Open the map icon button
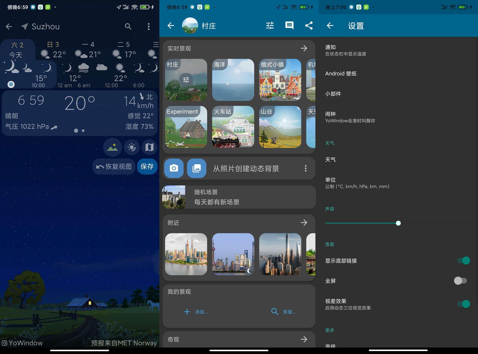This screenshot has width=478, height=354. tap(149, 147)
